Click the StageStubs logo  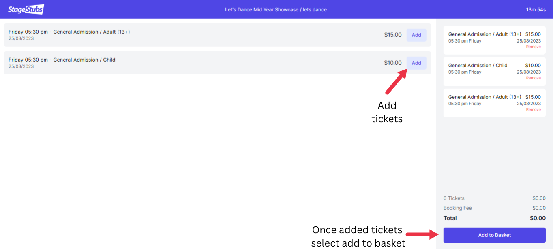pyautogui.click(x=26, y=9)
